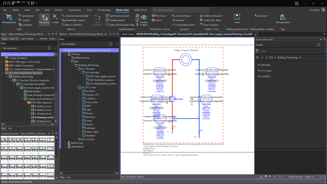Open the Macros filter Not activated dropdown
327x184 pixels.
(x=111, y=44)
